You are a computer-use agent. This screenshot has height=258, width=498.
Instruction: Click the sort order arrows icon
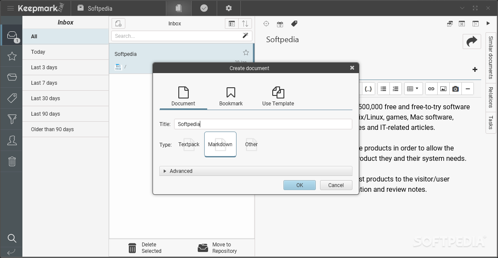click(x=245, y=24)
